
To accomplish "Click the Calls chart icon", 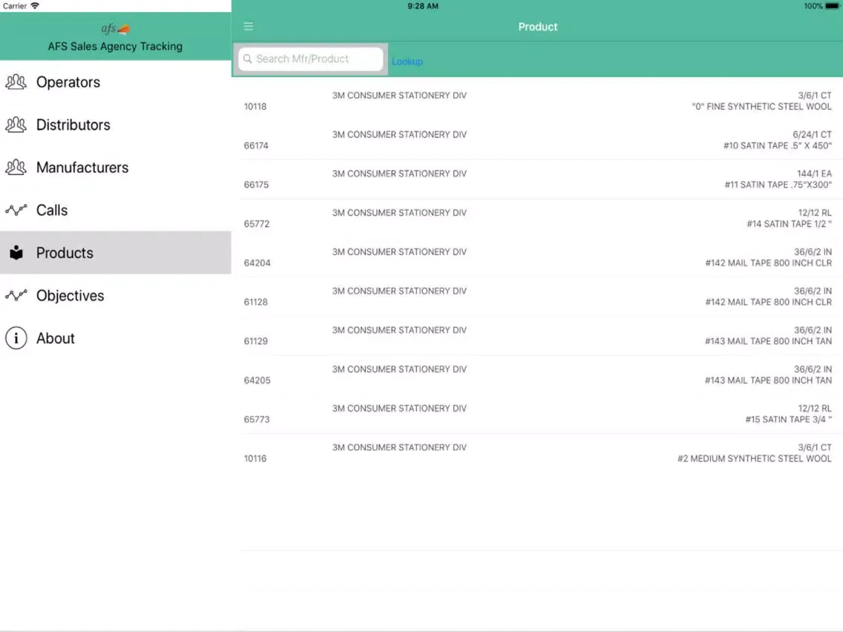I will tap(16, 210).
